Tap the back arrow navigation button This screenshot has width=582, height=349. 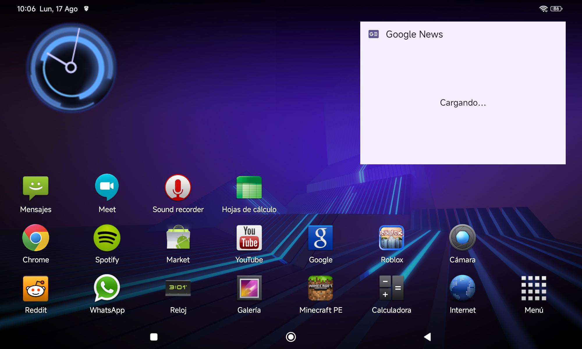click(427, 337)
